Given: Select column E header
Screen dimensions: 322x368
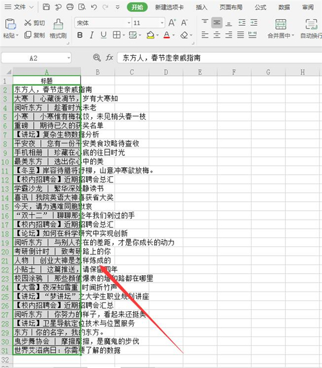Looking at the screenshot, I should [200, 72].
